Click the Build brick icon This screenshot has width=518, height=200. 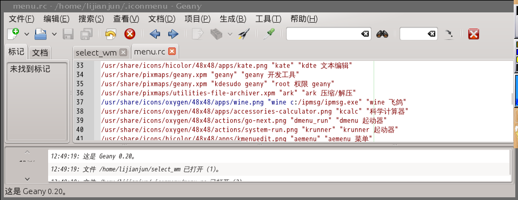click(217, 34)
